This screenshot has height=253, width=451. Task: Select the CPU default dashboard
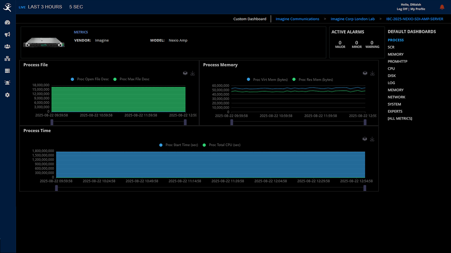point(391,69)
